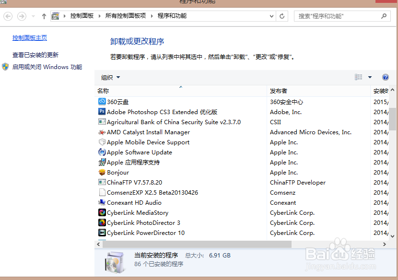Click the blue help question mark icon
398x280 pixels.
386,77
